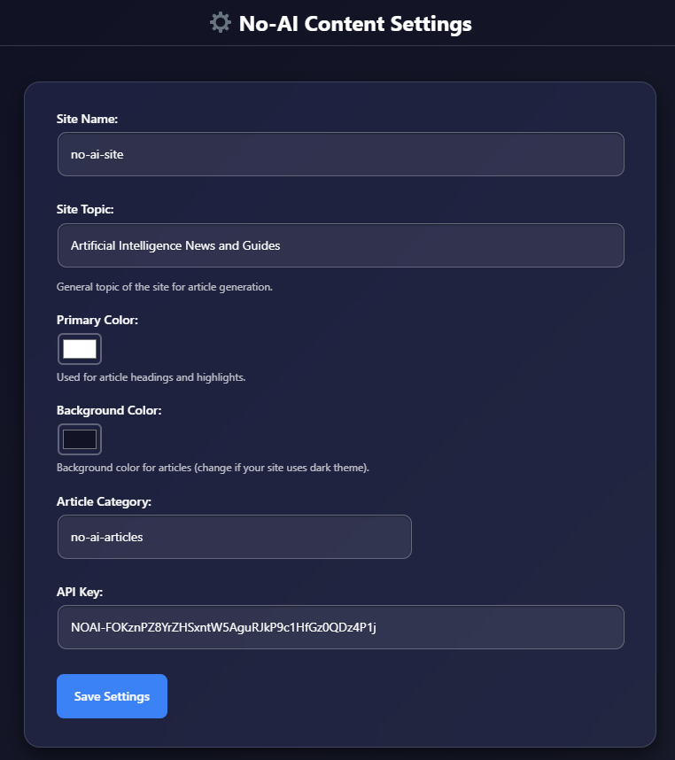Select the Article Category field
This screenshot has height=760, width=675.
click(x=234, y=537)
